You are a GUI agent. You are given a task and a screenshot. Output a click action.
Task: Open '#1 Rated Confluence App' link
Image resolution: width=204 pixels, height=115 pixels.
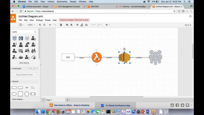[115, 105]
